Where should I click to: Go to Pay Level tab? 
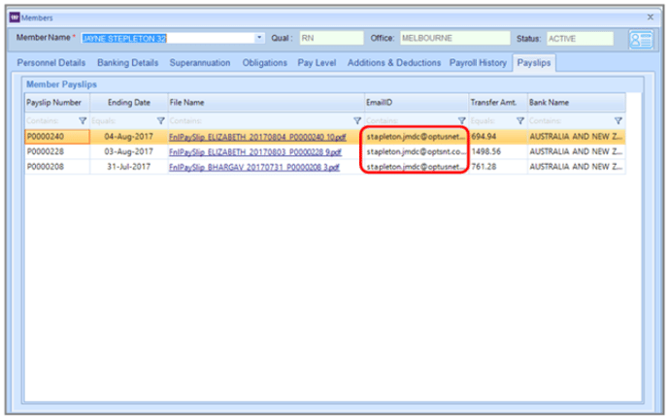click(x=317, y=63)
